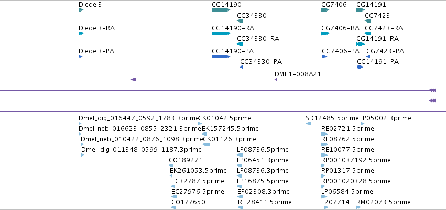Viewport: 446px width, 210px height.
Task: Click the CG14191-RA transcript feature
Action: (361, 44)
